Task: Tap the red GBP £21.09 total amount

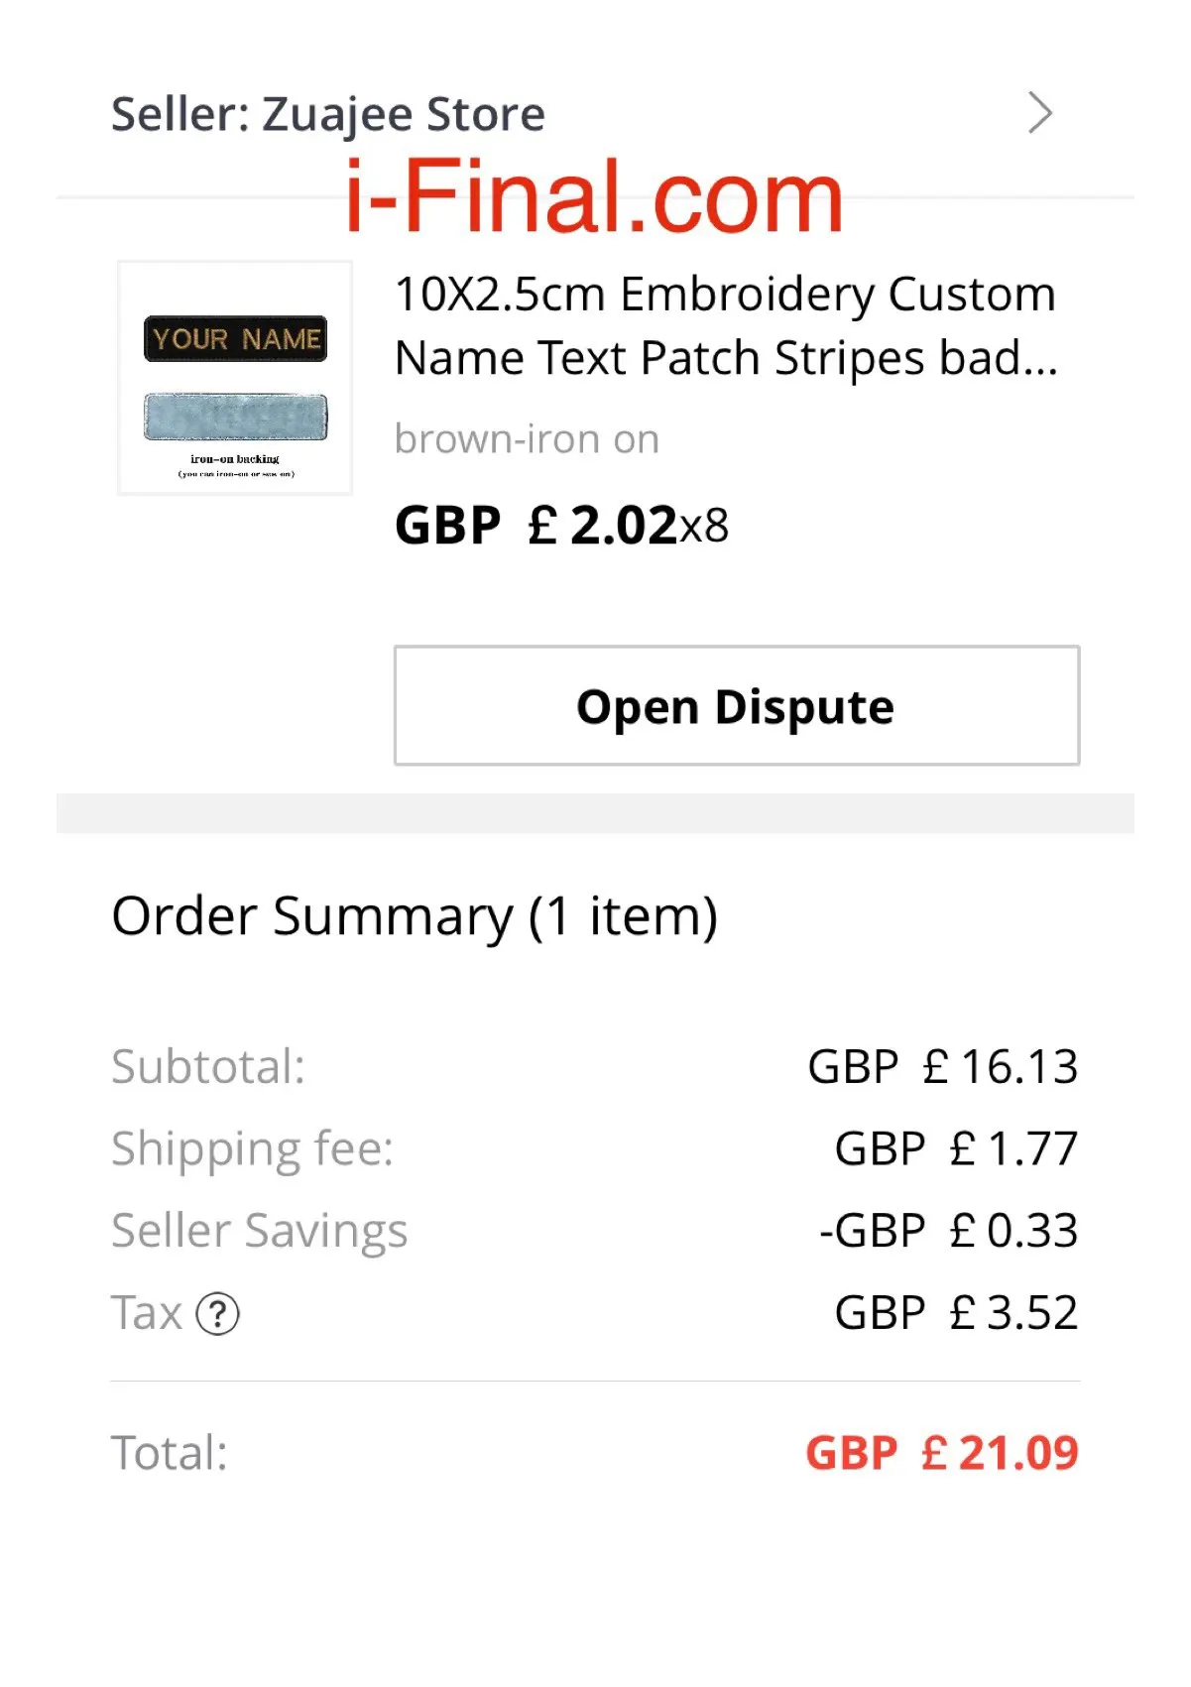Action: coord(942,1454)
